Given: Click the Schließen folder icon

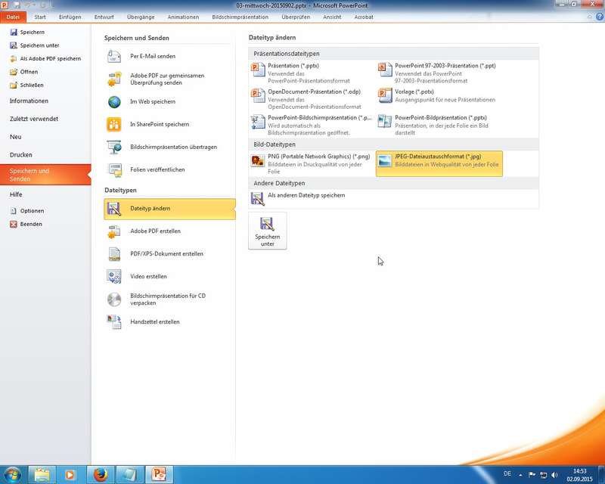Looking at the screenshot, I should coord(14,85).
